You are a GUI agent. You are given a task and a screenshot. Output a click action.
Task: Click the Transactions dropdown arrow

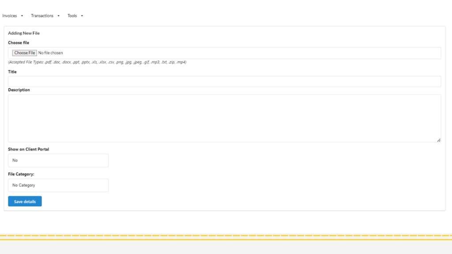[59, 16]
